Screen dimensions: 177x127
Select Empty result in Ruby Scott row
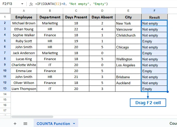point(154,41)
